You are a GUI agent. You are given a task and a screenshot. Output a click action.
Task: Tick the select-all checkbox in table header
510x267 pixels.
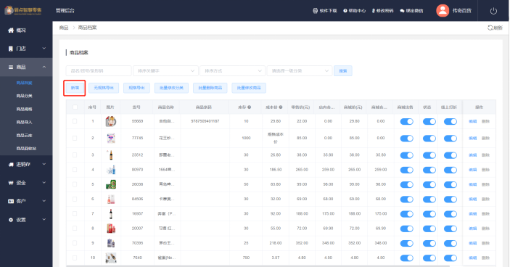click(x=75, y=107)
